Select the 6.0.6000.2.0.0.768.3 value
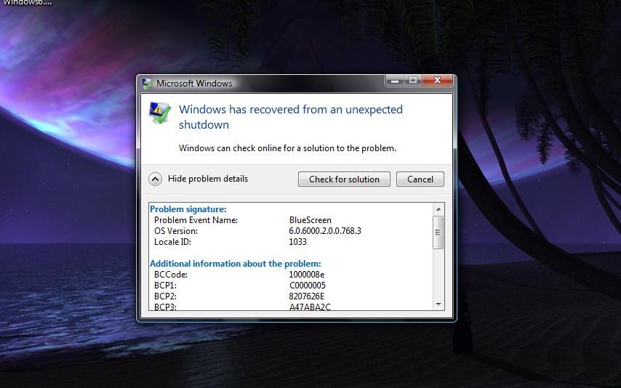Image resolution: width=621 pixels, height=388 pixels. 325,231
